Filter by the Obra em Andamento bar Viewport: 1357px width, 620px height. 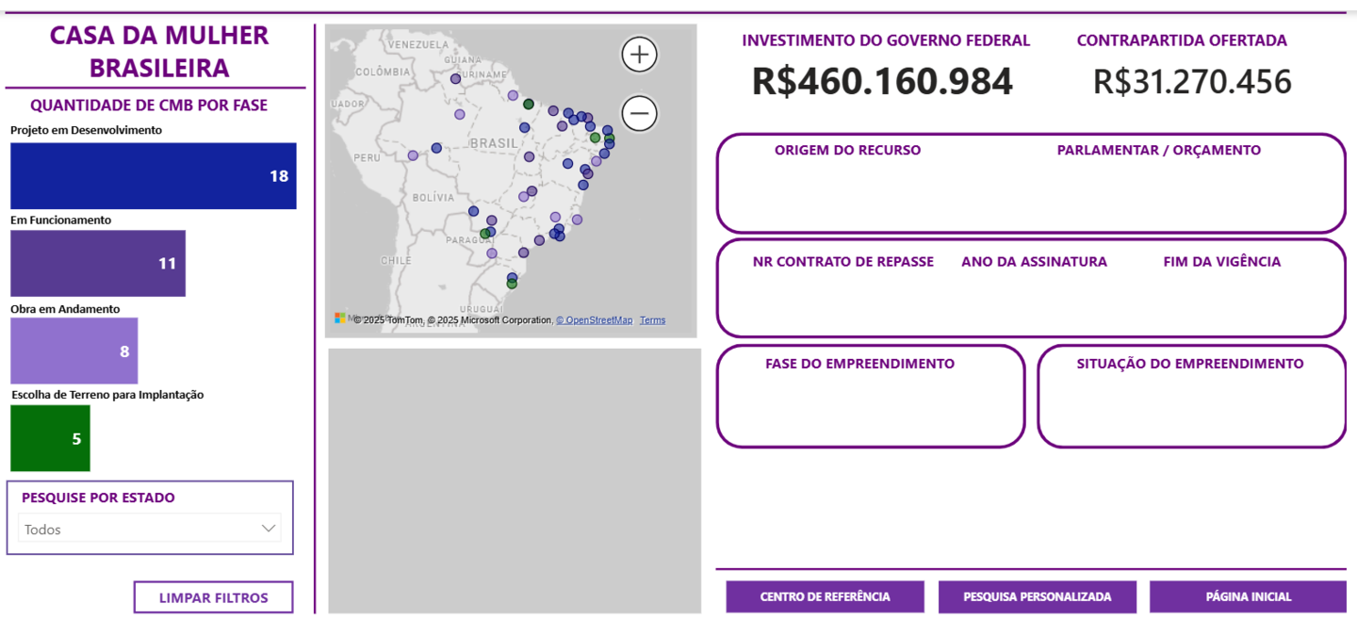click(x=74, y=351)
